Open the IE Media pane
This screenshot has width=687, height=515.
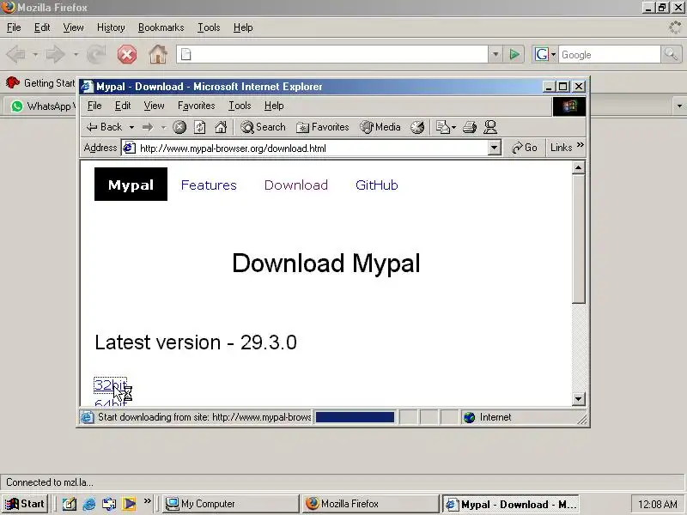point(380,127)
